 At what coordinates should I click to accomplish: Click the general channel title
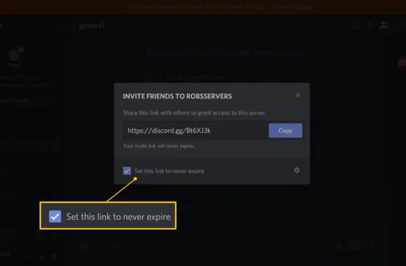pyautogui.click(x=91, y=26)
